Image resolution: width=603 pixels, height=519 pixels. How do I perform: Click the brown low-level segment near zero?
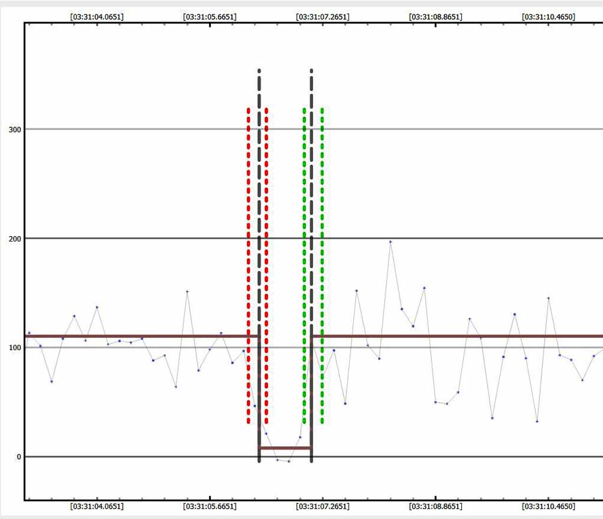coord(285,448)
